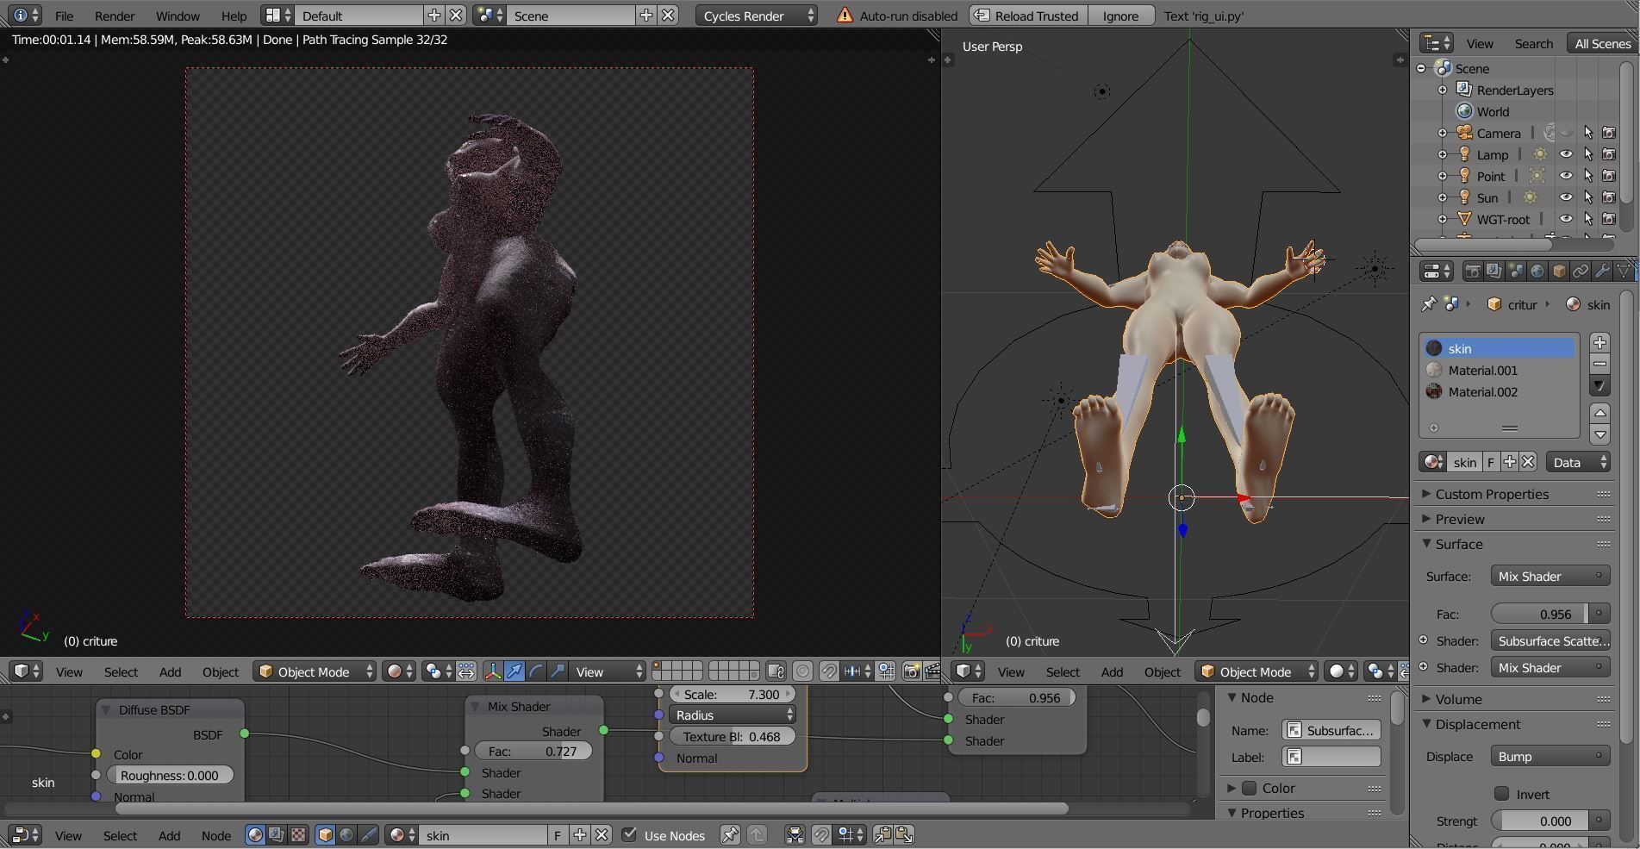Open Surface Mix Shader dropdown

pos(1550,577)
